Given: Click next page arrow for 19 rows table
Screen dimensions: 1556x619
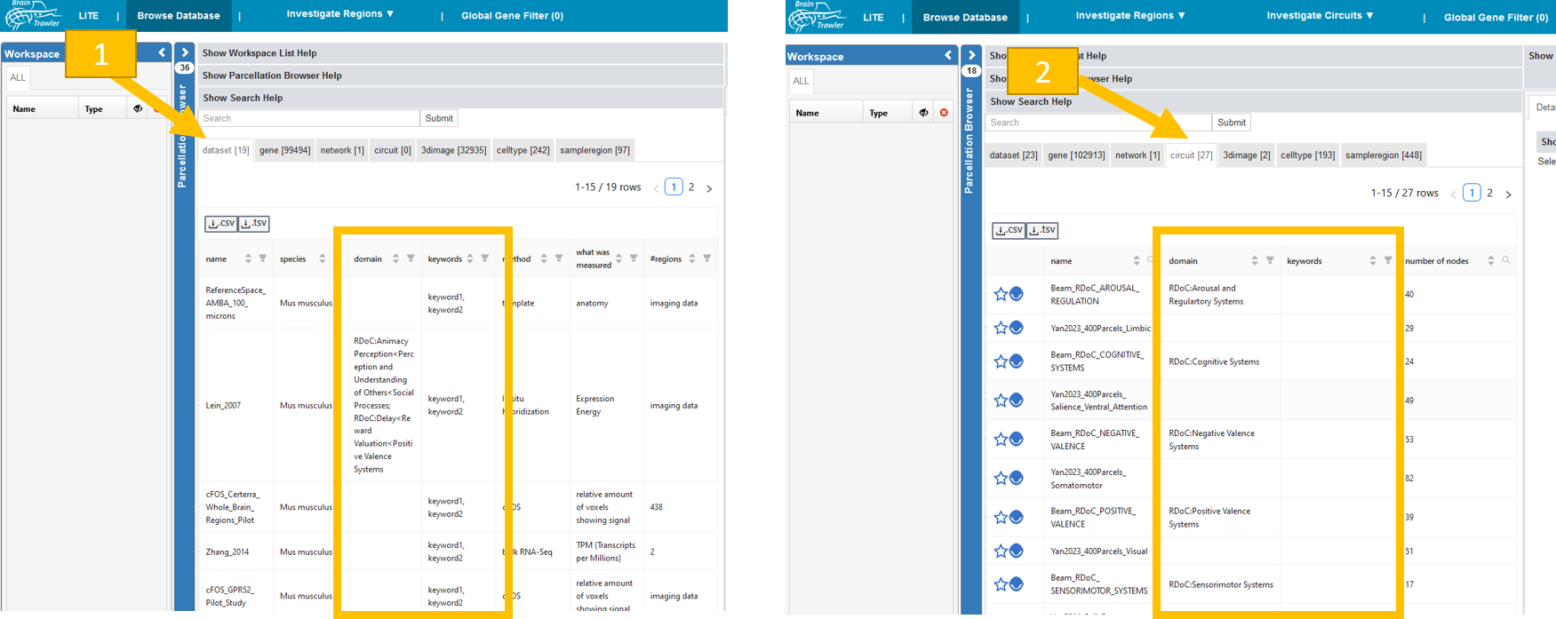Looking at the screenshot, I should (709, 188).
